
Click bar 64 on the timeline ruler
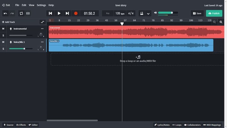click(134, 20)
